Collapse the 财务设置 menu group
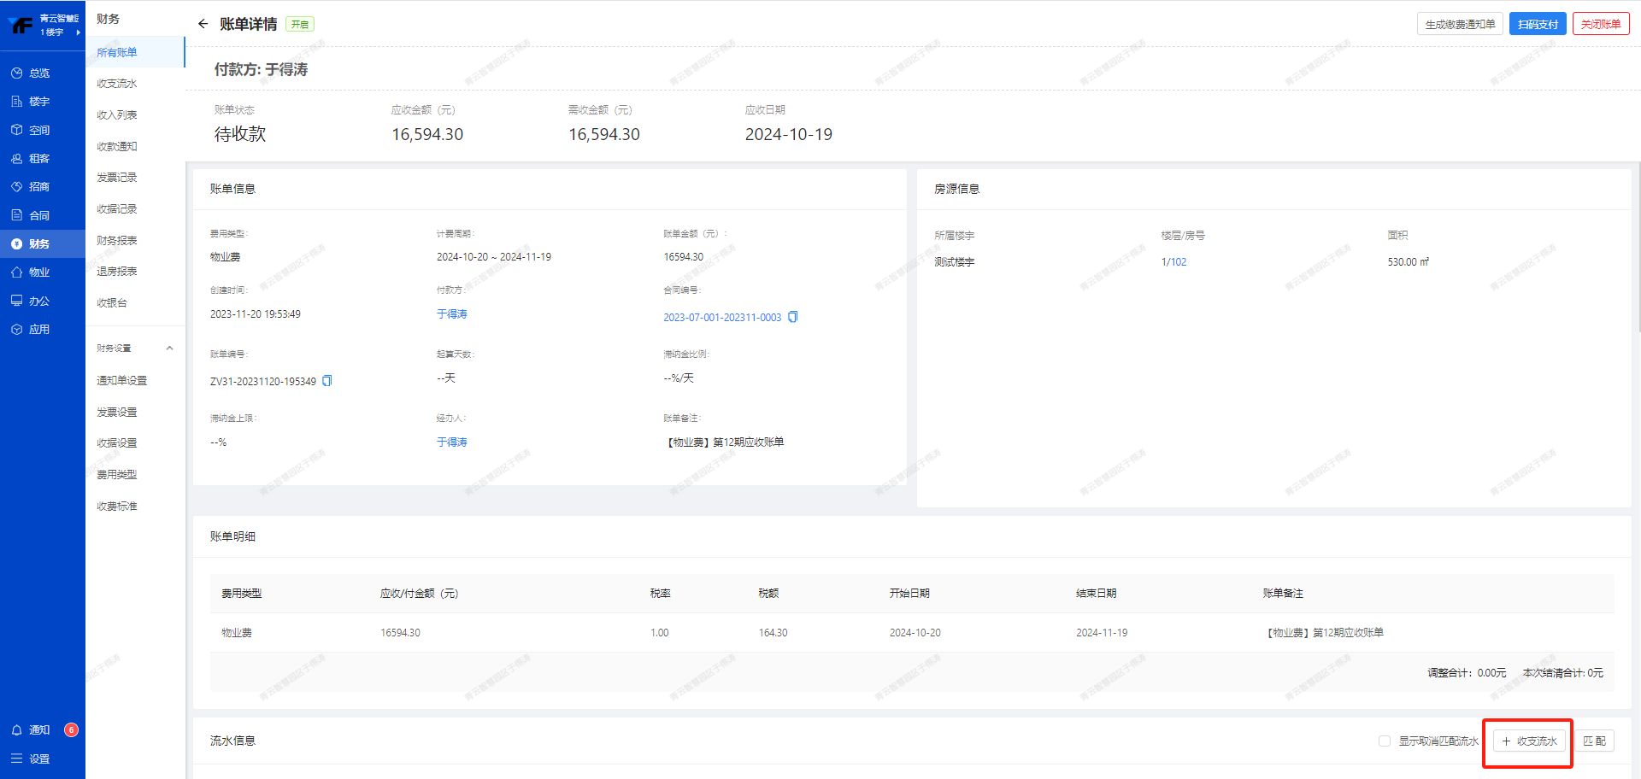1641x779 pixels. [169, 348]
